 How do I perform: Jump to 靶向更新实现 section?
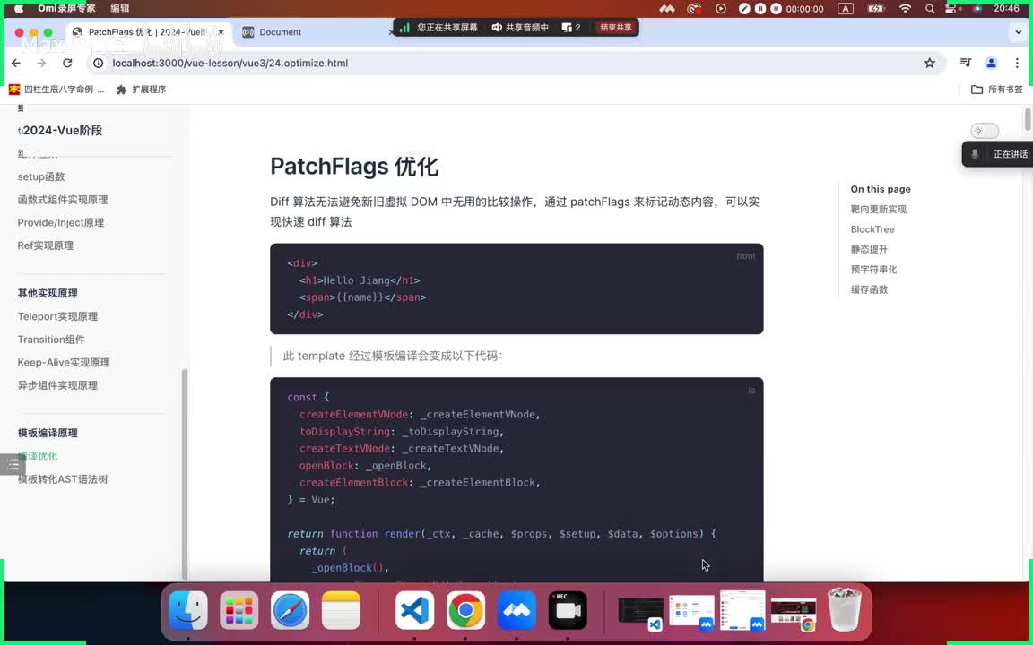[x=878, y=210]
